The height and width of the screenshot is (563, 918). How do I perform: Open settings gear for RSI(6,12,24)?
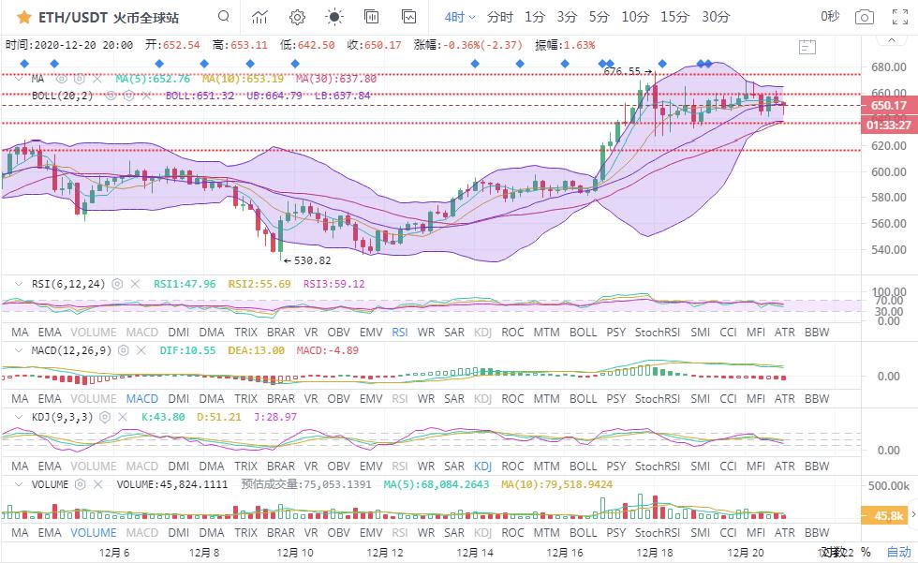click(117, 284)
